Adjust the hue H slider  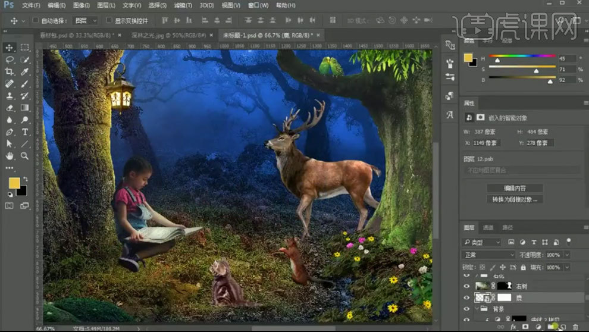(497, 60)
